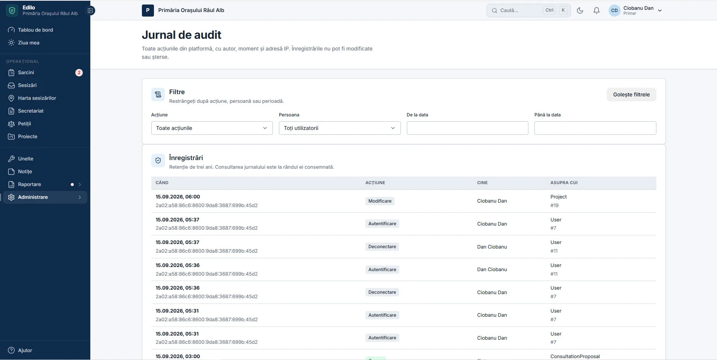Click the Până la data input field
717x360 pixels.
595,128
